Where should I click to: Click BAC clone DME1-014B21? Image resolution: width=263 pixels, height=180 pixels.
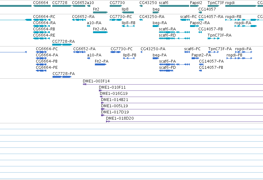click(x=115, y=100)
